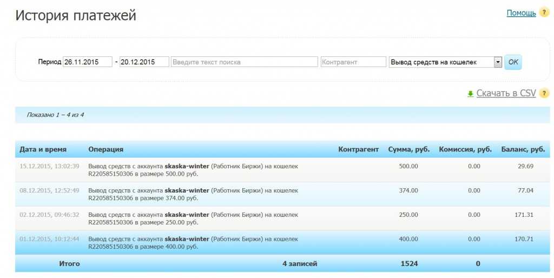Open the Помощь help link
Image resolution: width=554 pixels, height=278 pixels.
[x=520, y=12]
